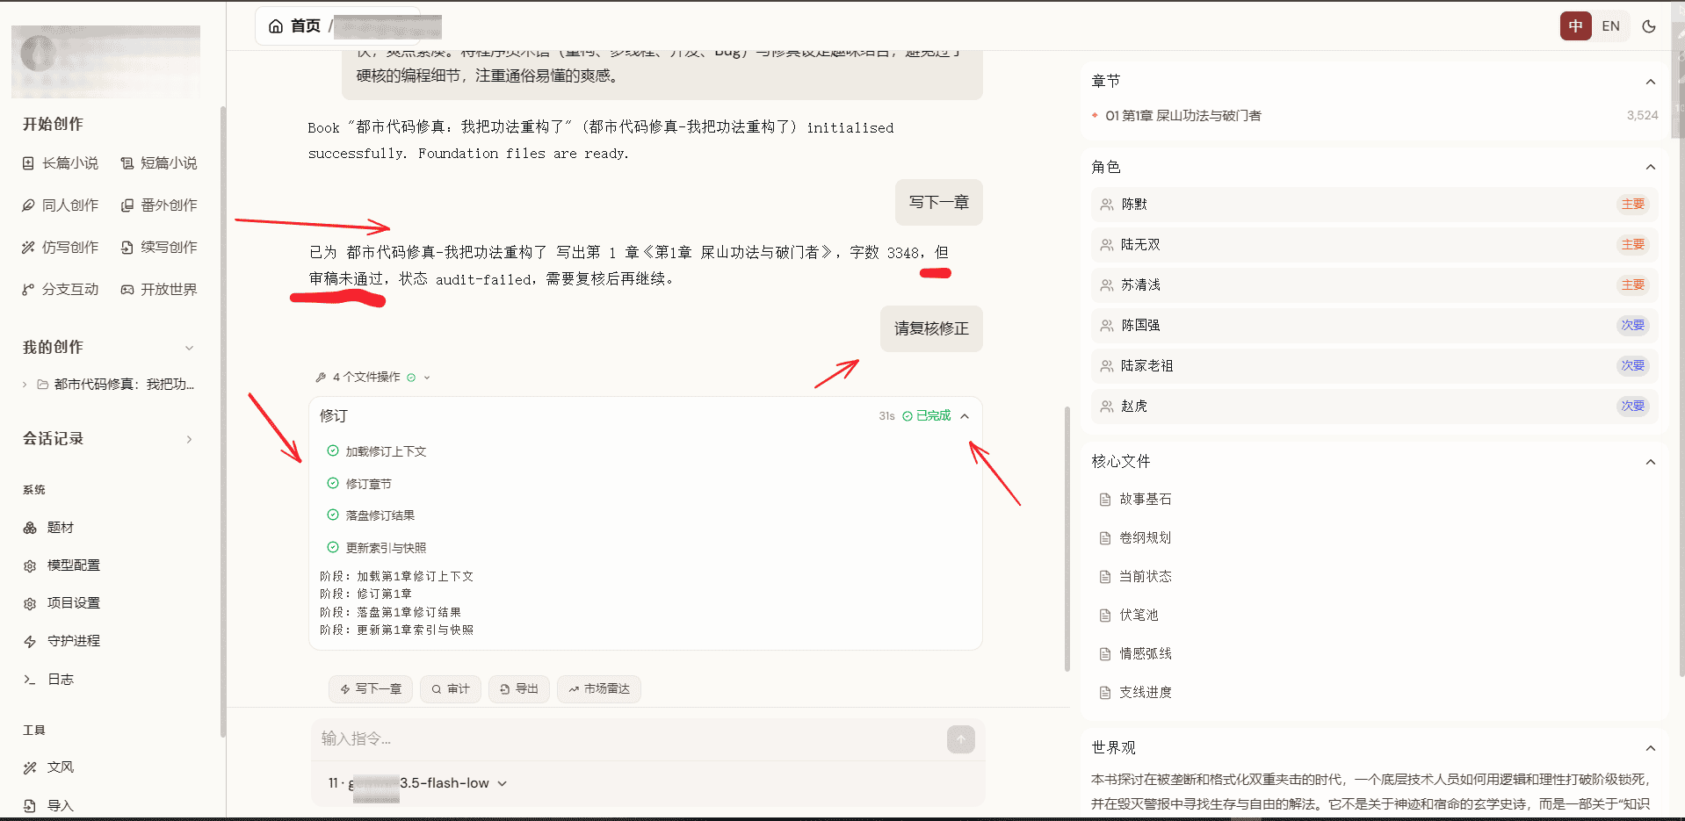Collapse the 章节 panel

(x=1650, y=82)
